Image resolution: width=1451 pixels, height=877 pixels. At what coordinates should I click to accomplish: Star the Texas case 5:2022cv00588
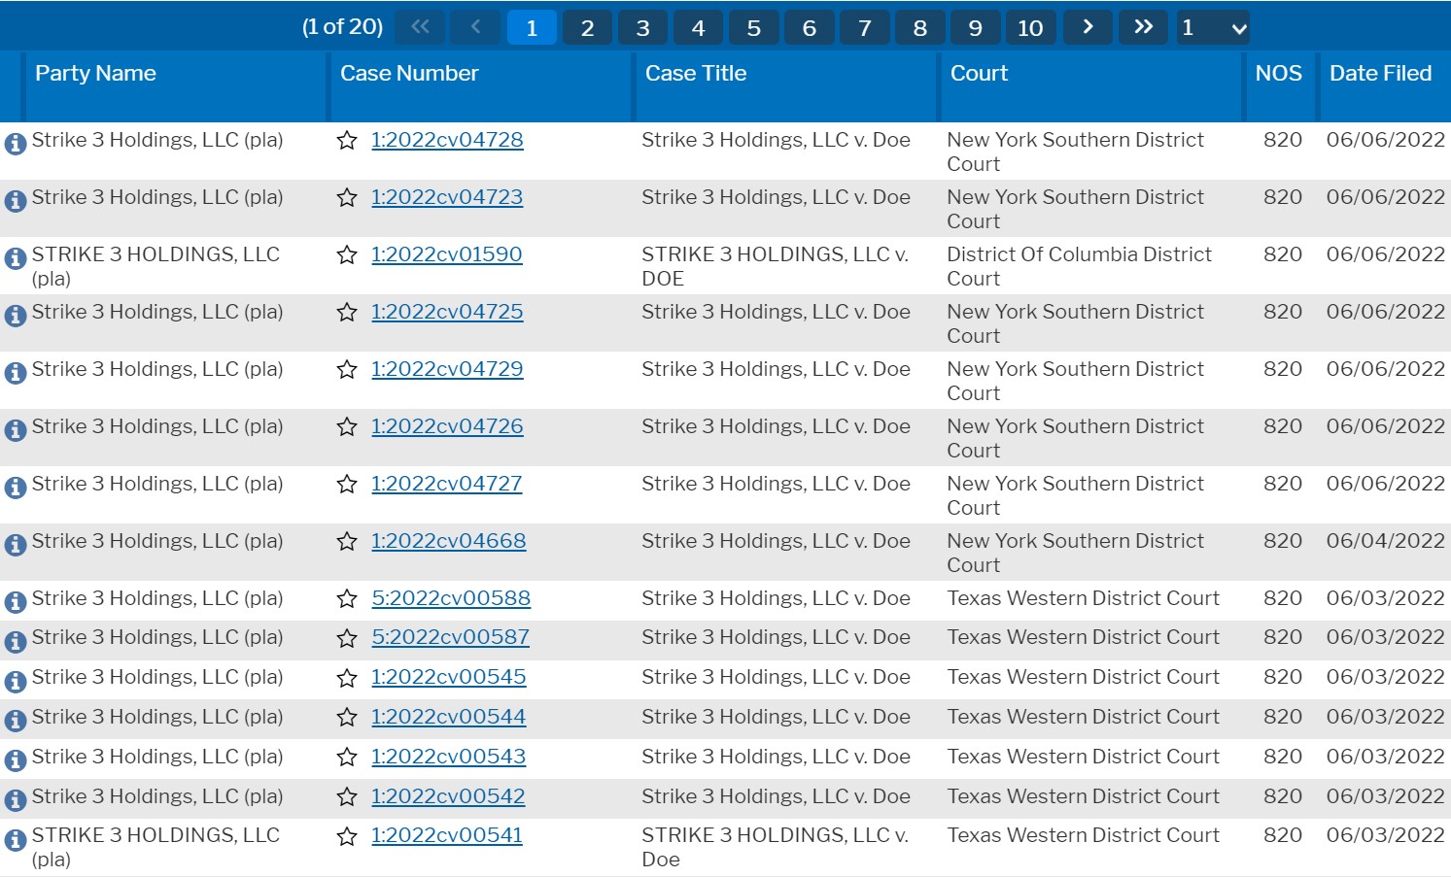coord(347,599)
